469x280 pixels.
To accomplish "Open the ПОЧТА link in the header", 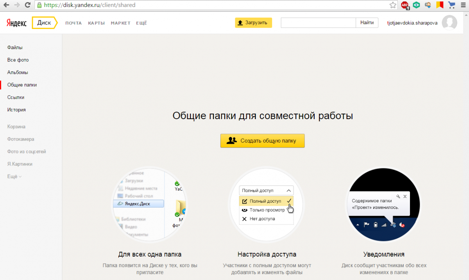I will tap(73, 23).
